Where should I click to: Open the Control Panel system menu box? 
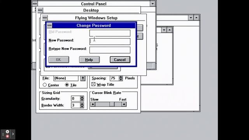pyautogui.click(x=35, y=3)
